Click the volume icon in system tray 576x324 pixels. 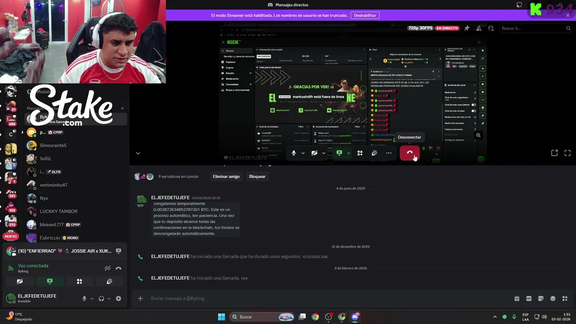point(544,317)
